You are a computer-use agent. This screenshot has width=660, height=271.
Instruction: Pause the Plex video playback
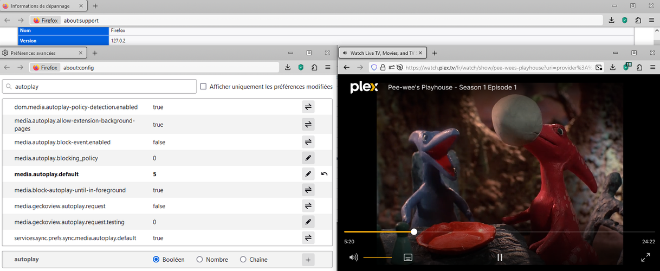click(x=500, y=257)
